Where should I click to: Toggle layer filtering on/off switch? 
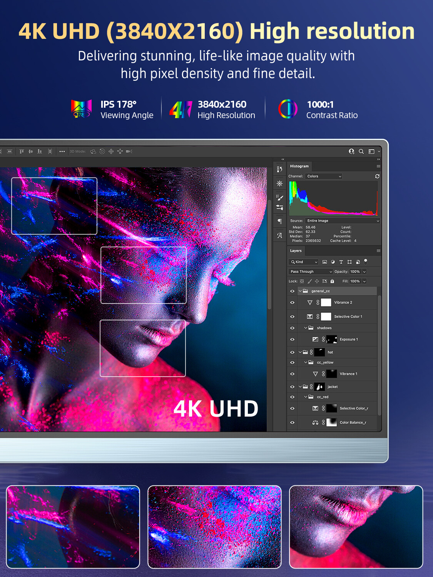coord(366,262)
